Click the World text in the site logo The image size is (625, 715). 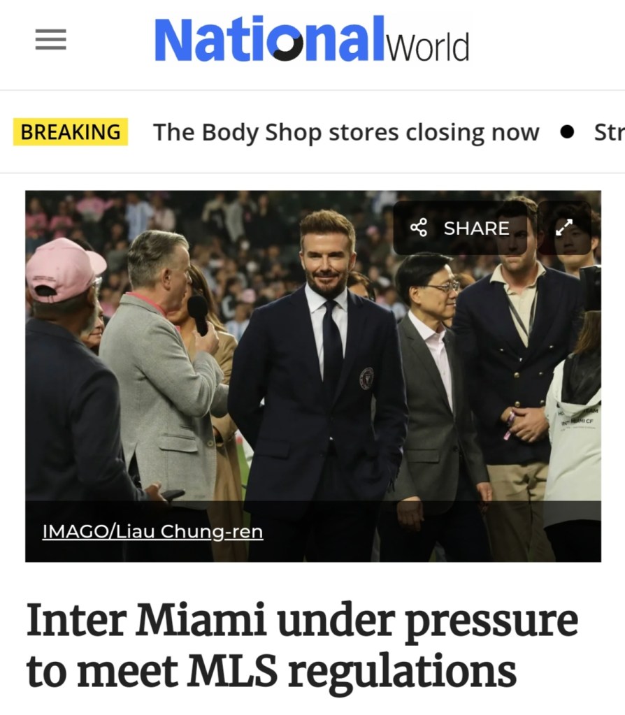coord(428,46)
